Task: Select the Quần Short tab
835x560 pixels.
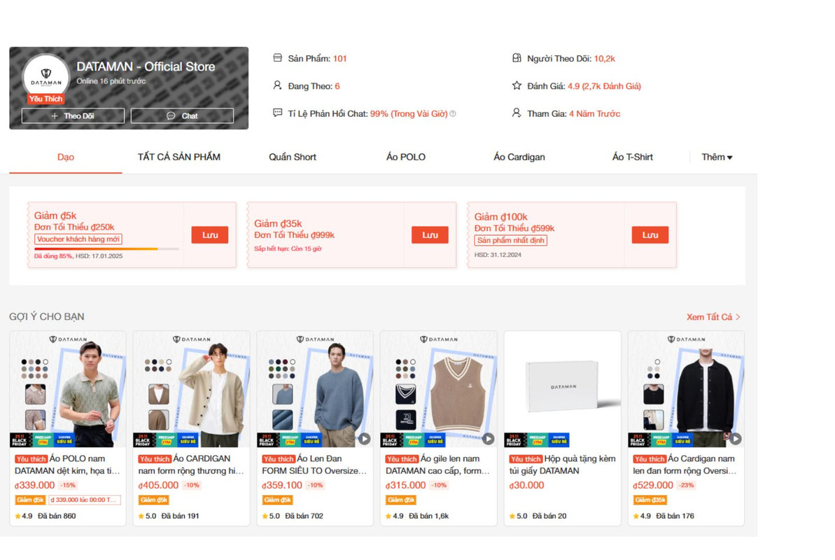Action: point(293,157)
